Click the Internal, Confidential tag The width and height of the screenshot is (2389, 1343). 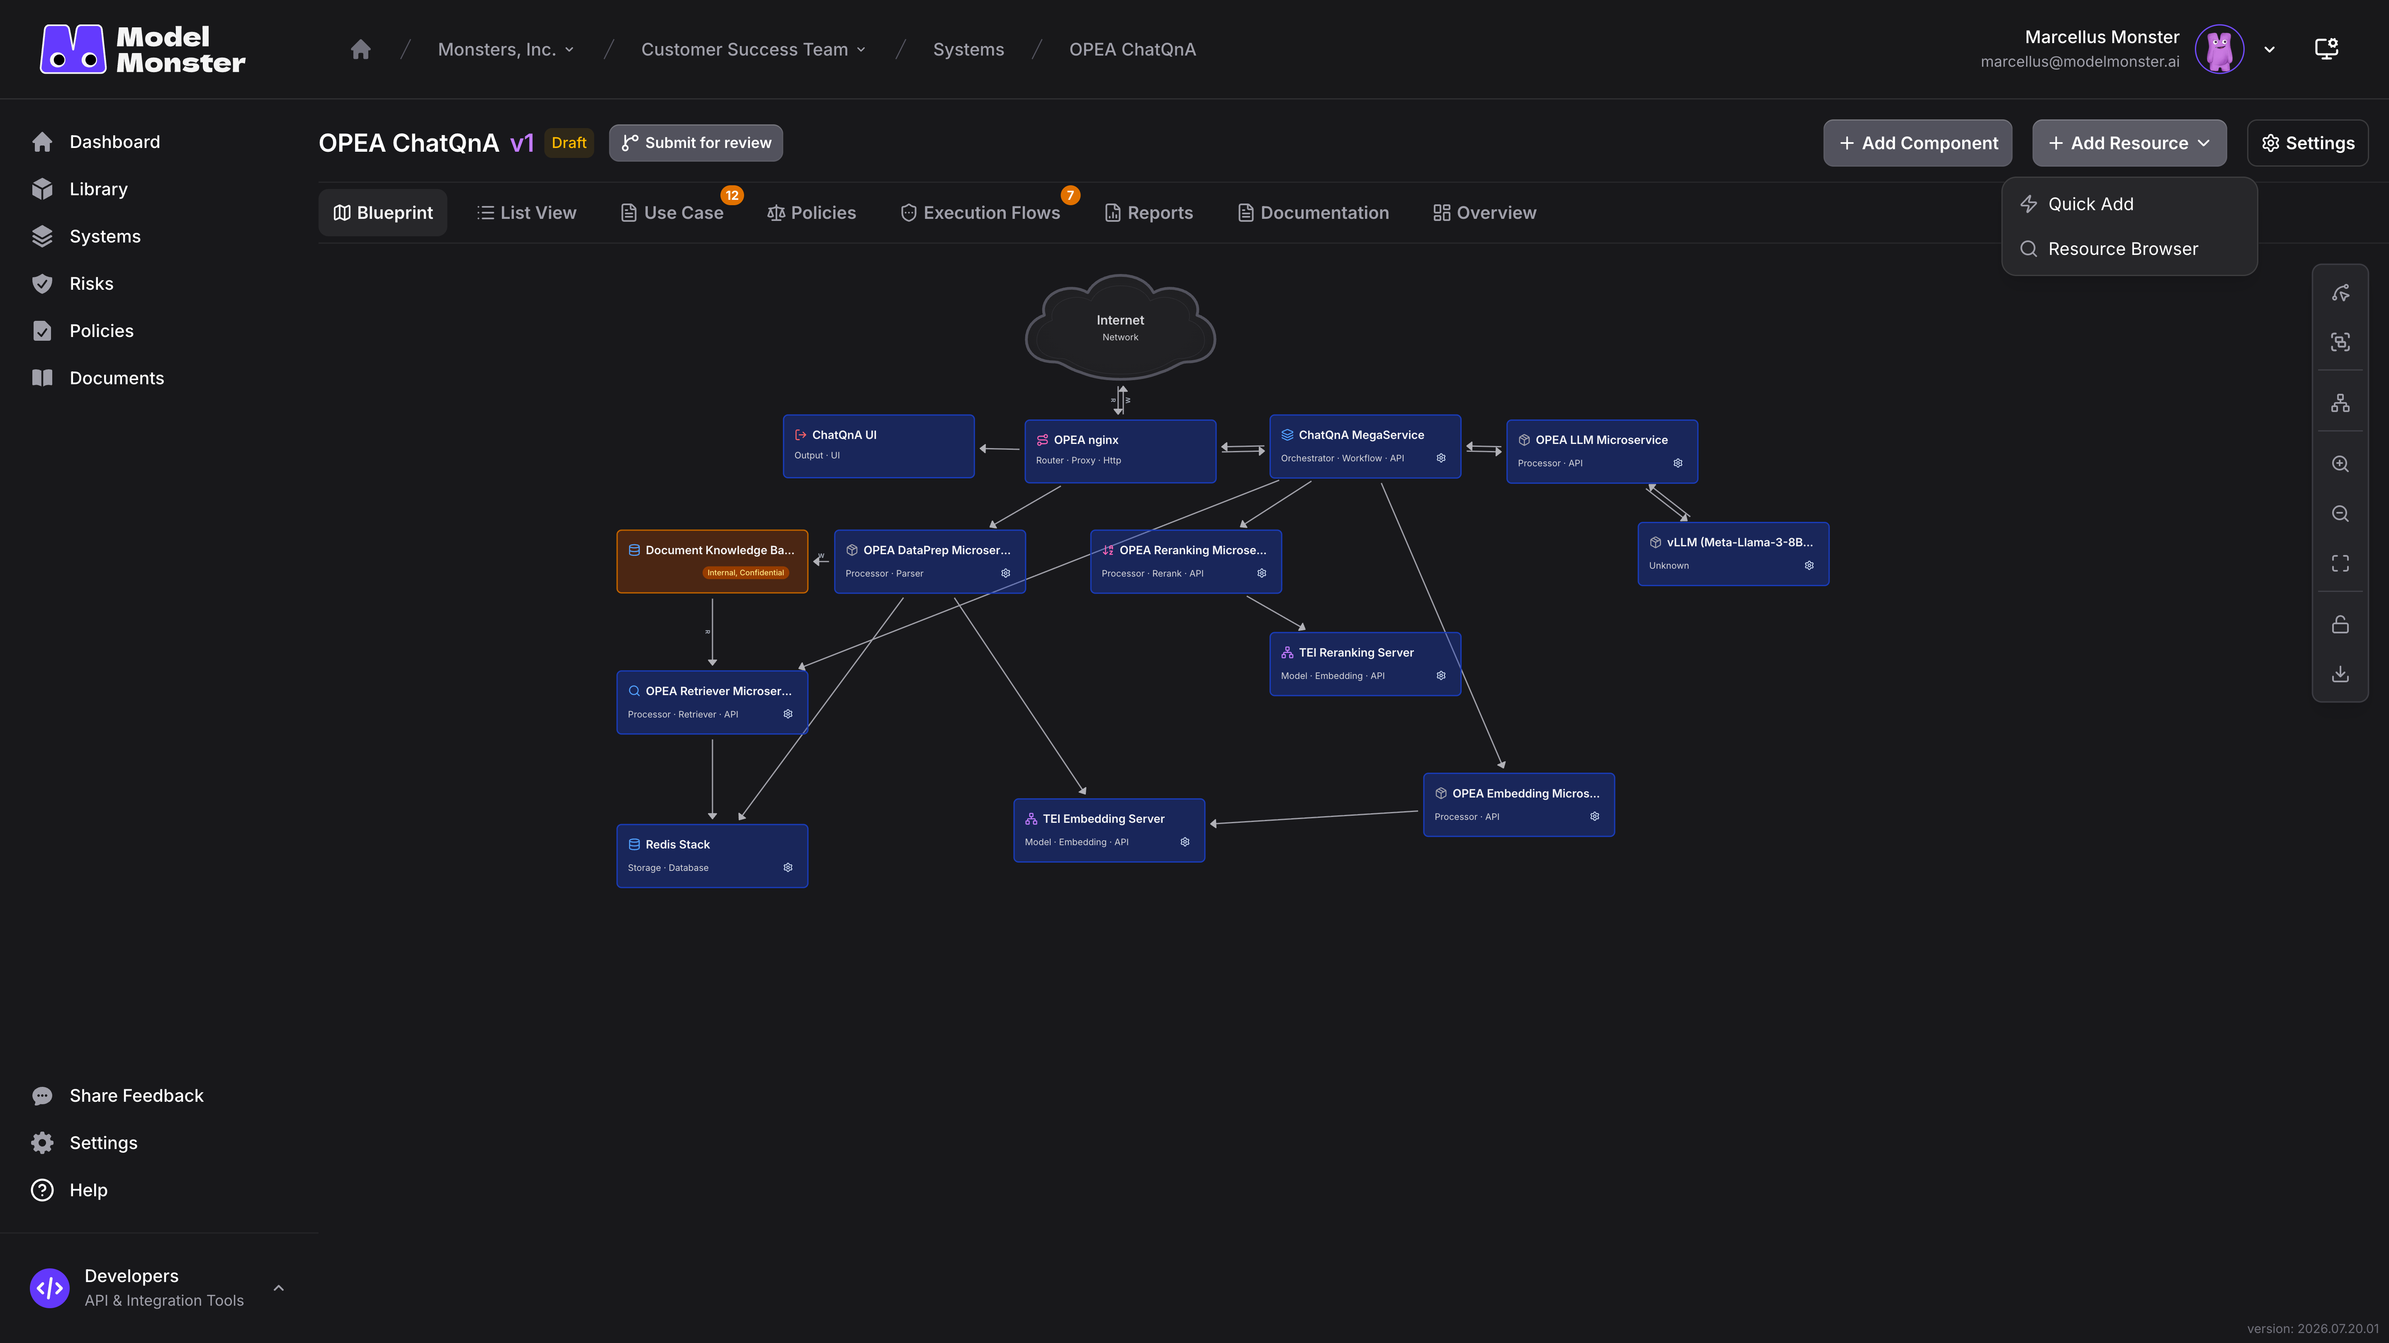pyautogui.click(x=746, y=573)
